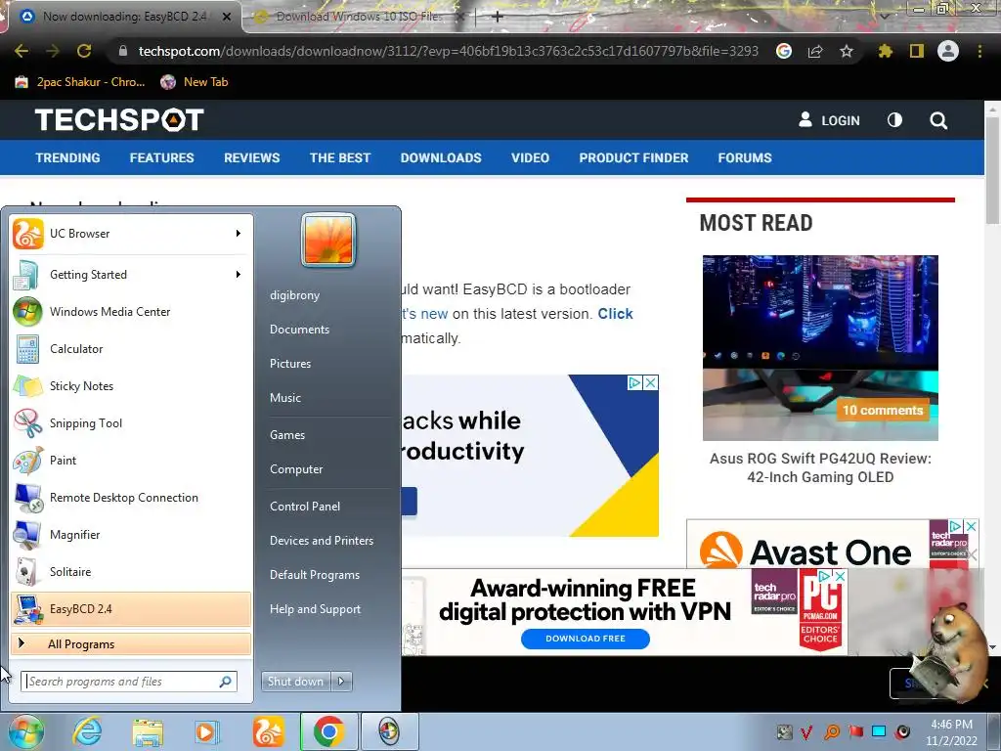
Task: Open DOWNLOADS in TechSpot nav
Action: click(x=441, y=157)
